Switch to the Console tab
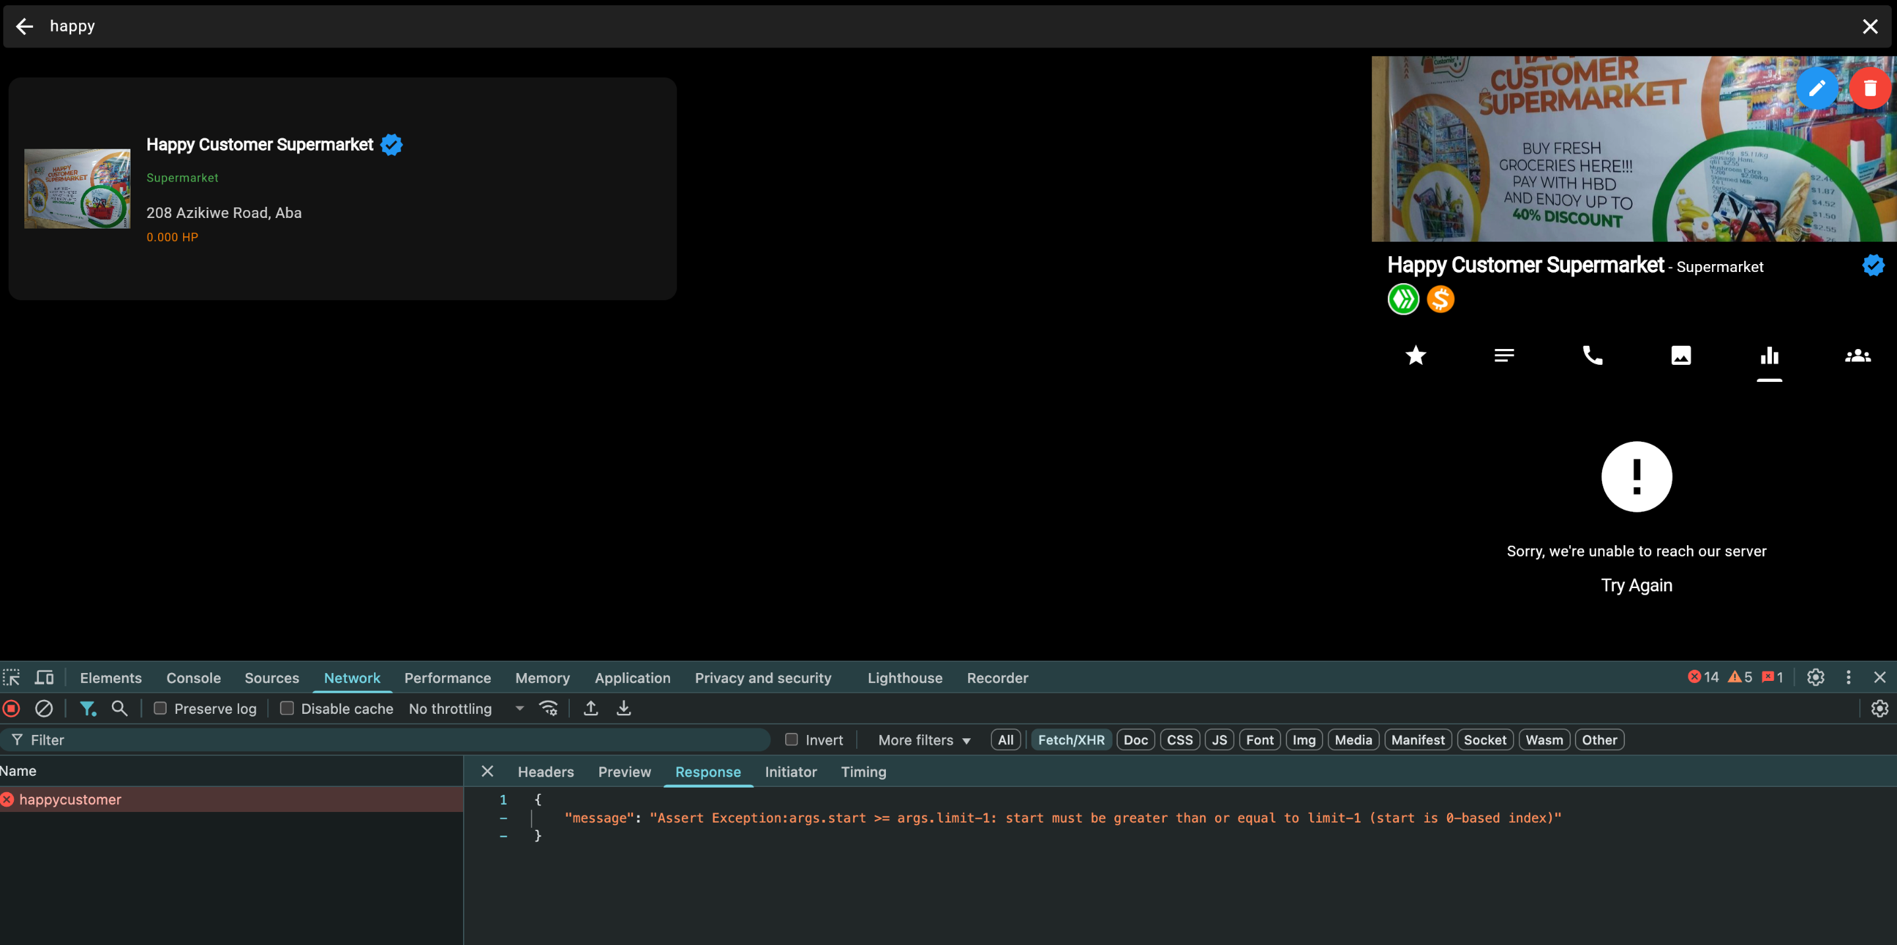Image resolution: width=1897 pixels, height=945 pixels. (x=193, y=678)
